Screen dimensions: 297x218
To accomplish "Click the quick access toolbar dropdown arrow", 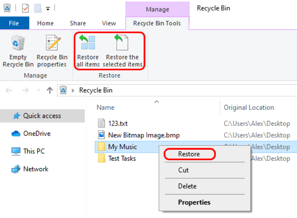I will 48,8.
